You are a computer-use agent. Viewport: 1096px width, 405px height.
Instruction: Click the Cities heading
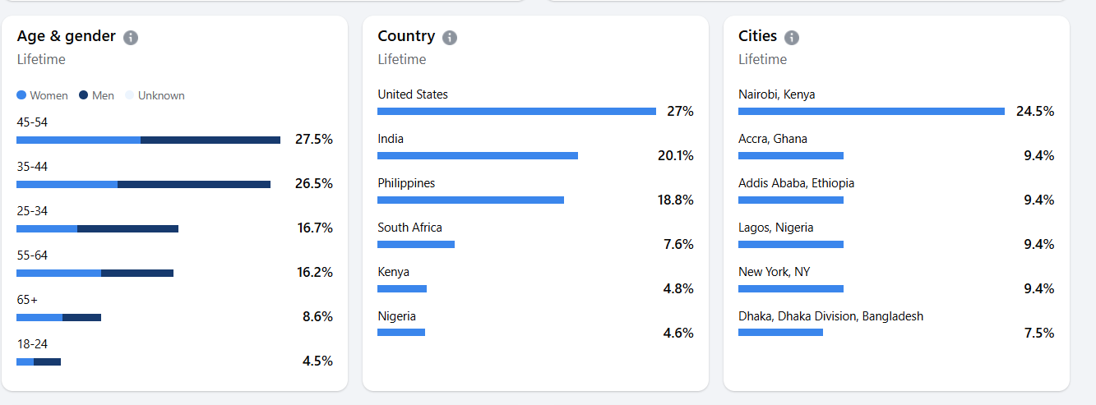click(x=757, y=36)
